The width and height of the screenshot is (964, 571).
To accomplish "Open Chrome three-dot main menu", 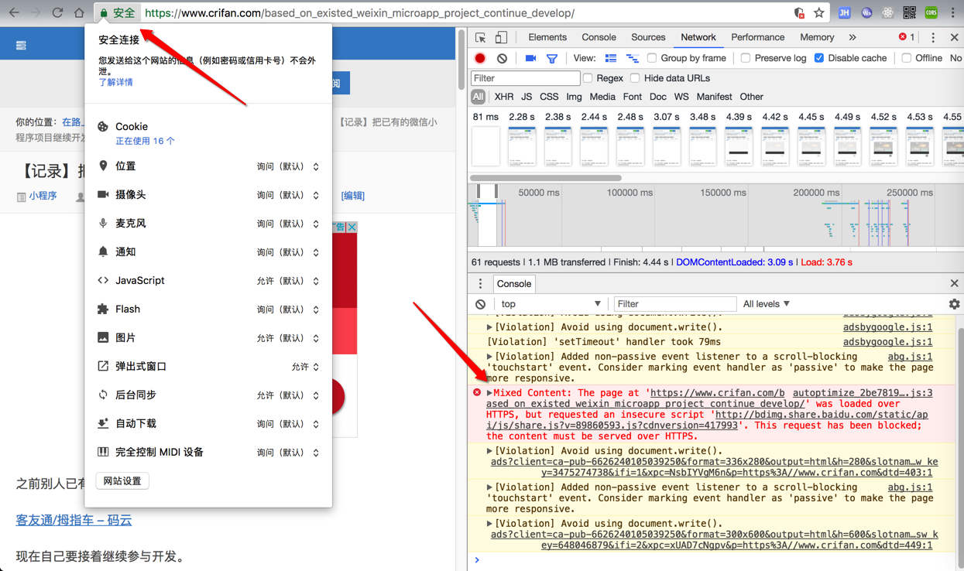I will click(x=953, y=13).
